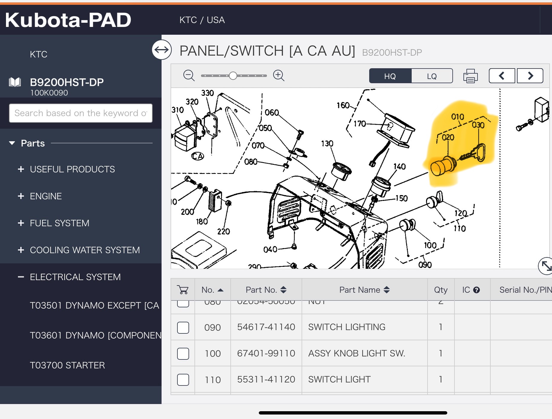This screenshot has width=552, height=419.
Task: Open the IC help question mark
Action: (477, 290)
